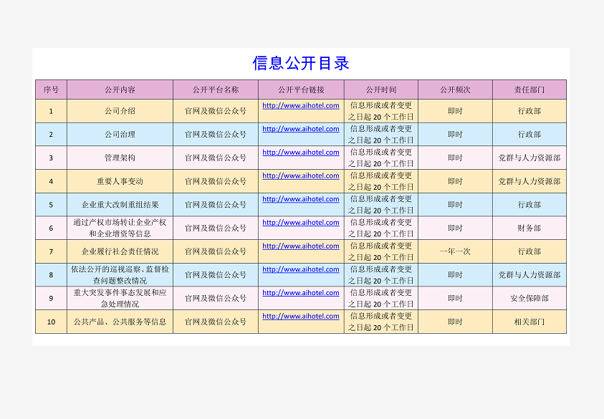Select the 一年一次 frequency cell

pyautogui.click(x=455, y=251)
